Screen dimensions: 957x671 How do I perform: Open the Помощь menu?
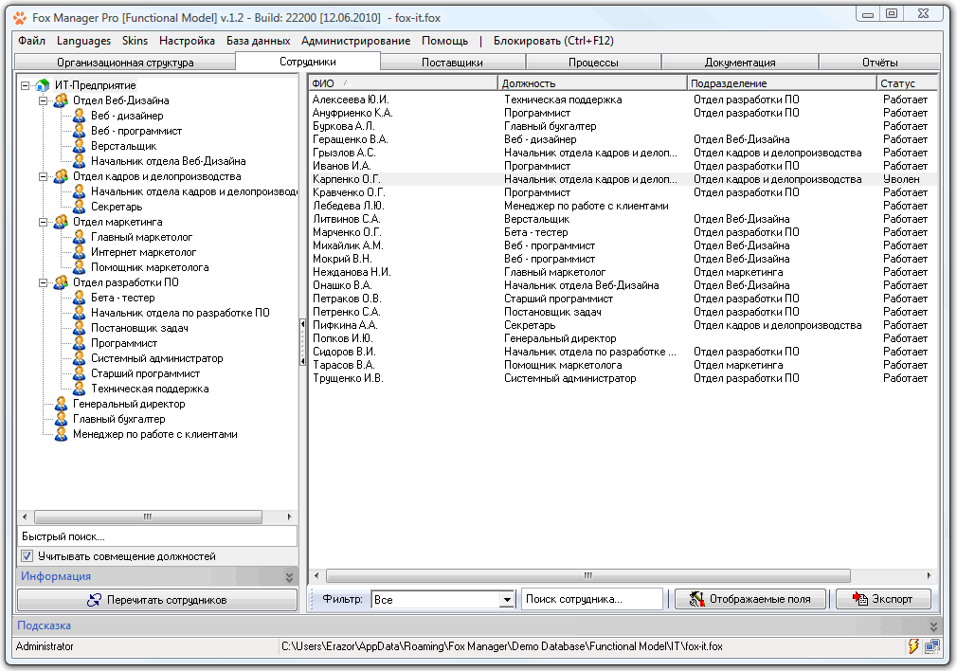pyautogui.click(x=445, y=41)
